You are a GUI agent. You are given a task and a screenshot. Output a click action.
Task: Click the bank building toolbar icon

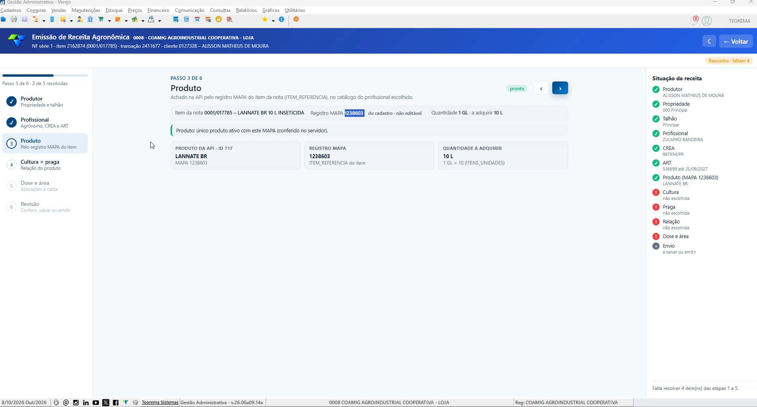tap(90, 19)
